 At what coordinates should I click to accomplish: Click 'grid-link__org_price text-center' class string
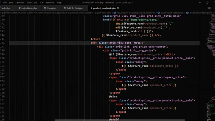coord(141,47)
